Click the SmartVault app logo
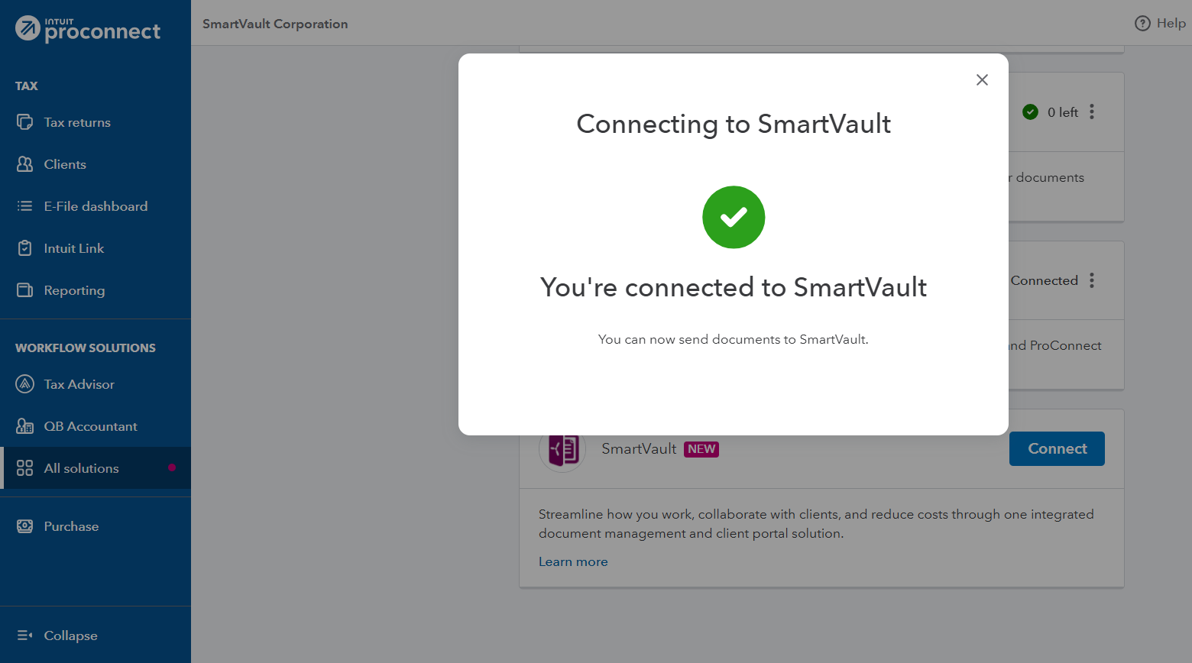The image size is (1192, 663). coord(563,450)
